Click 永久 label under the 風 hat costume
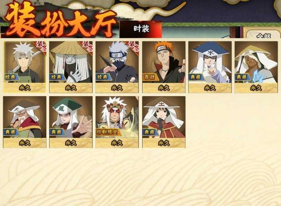281x206 pixels. pyautogui.click(x=71, y=143)
